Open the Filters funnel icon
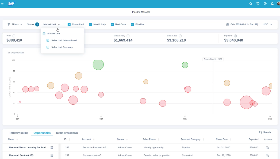The height and width of the screenshot is (159, 280). [9, 24]
